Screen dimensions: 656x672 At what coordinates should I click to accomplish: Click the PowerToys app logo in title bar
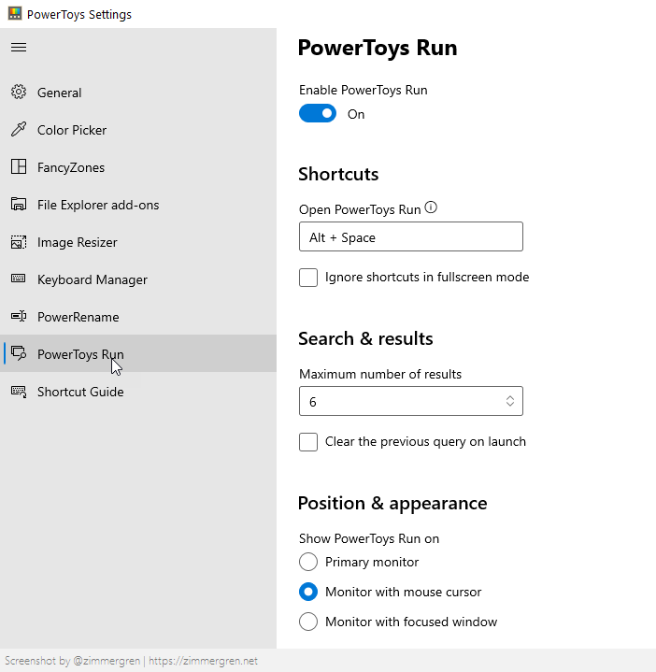coord(15,13)
